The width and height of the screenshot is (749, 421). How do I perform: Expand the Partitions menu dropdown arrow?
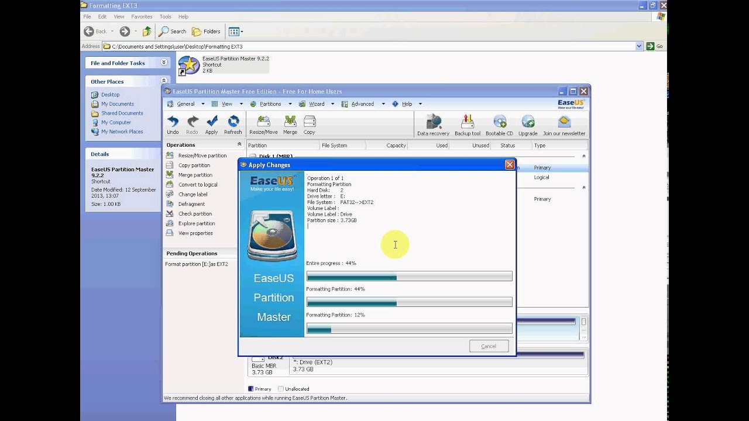(x=290, y=104)
